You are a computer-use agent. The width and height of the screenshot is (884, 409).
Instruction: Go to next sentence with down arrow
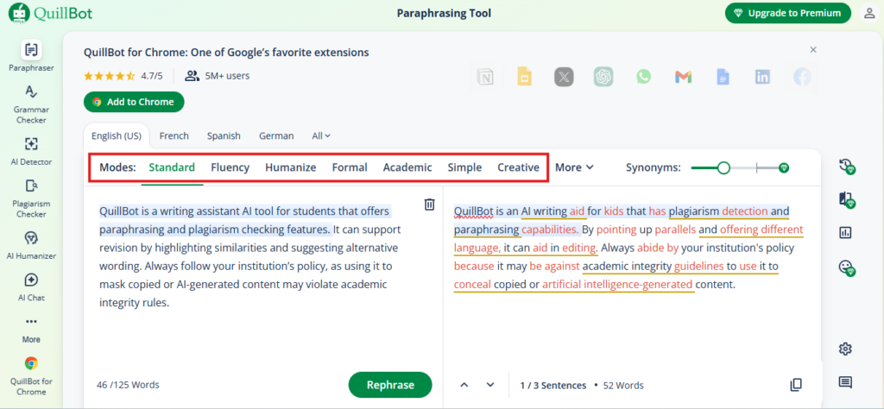click(490, 385)
